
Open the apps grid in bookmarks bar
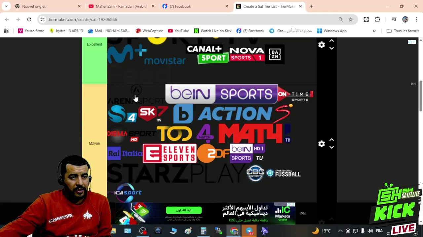click(x=6, y=31)
